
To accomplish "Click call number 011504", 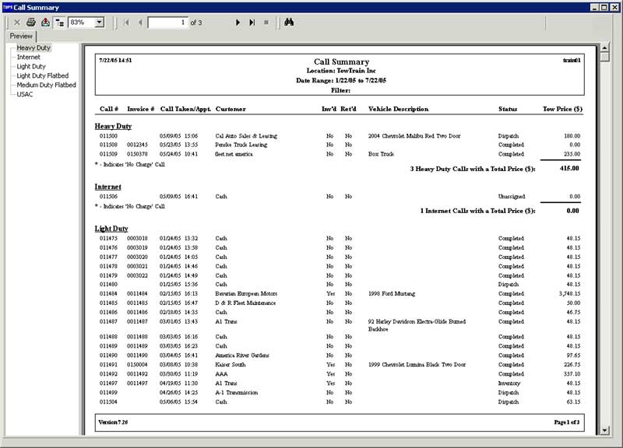I will 108,402.
